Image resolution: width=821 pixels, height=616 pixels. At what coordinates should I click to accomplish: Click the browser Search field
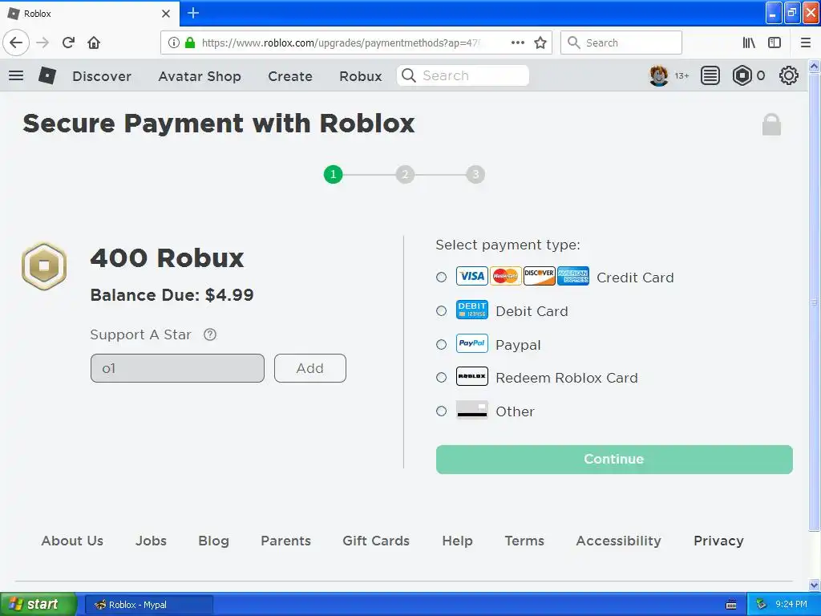(621, 43)
